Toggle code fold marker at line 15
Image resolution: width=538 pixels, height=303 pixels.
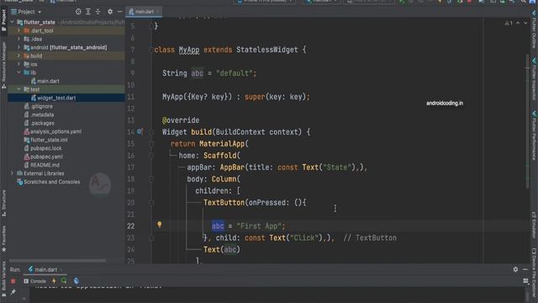pyautogui.click(x=151, y=144)
